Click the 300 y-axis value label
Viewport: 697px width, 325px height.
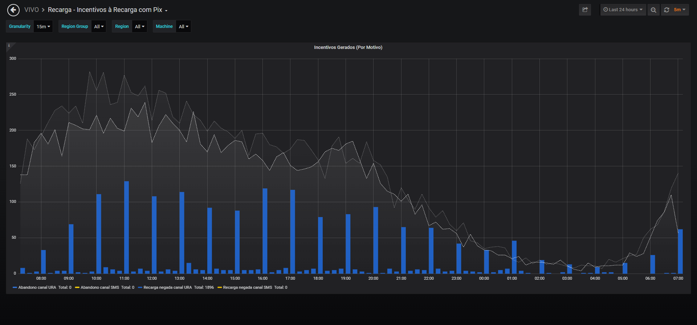pyautogui.click(x=13, y=58)
